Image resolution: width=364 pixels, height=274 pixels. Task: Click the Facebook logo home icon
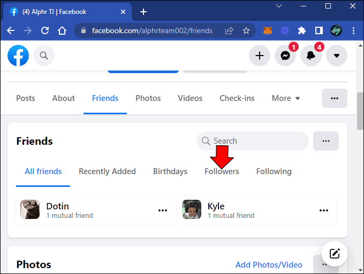coord(18,56)
